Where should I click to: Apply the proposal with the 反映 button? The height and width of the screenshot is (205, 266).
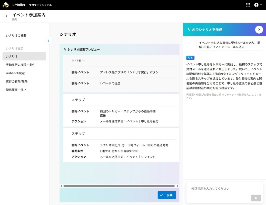coord(167,195)
